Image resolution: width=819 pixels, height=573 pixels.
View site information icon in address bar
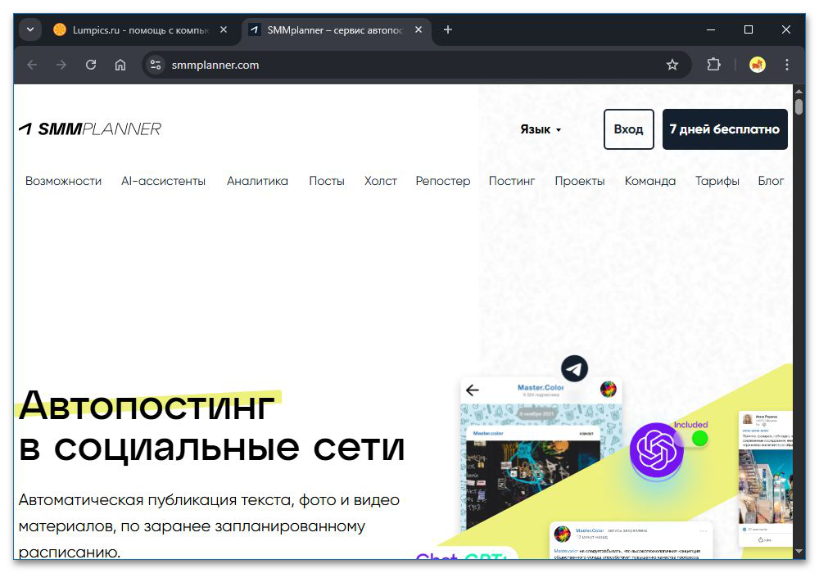click(x=156, y=65)
